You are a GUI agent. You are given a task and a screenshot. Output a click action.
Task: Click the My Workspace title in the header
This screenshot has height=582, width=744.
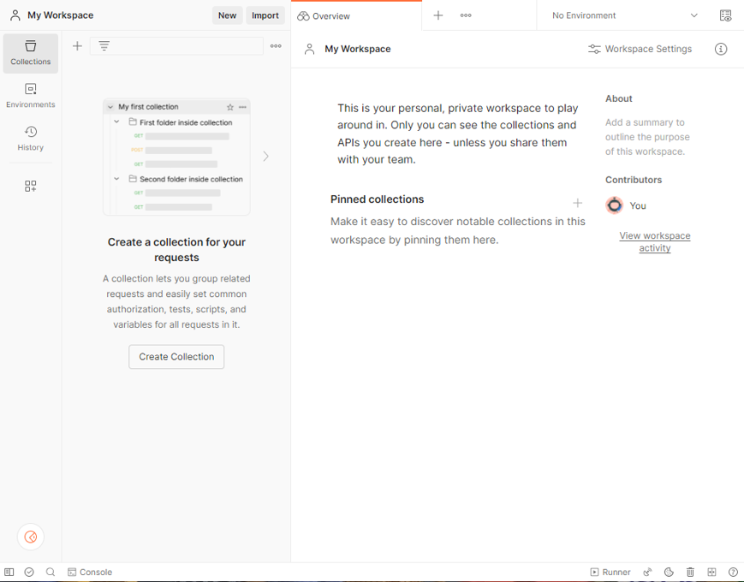[x=60, y=15]
